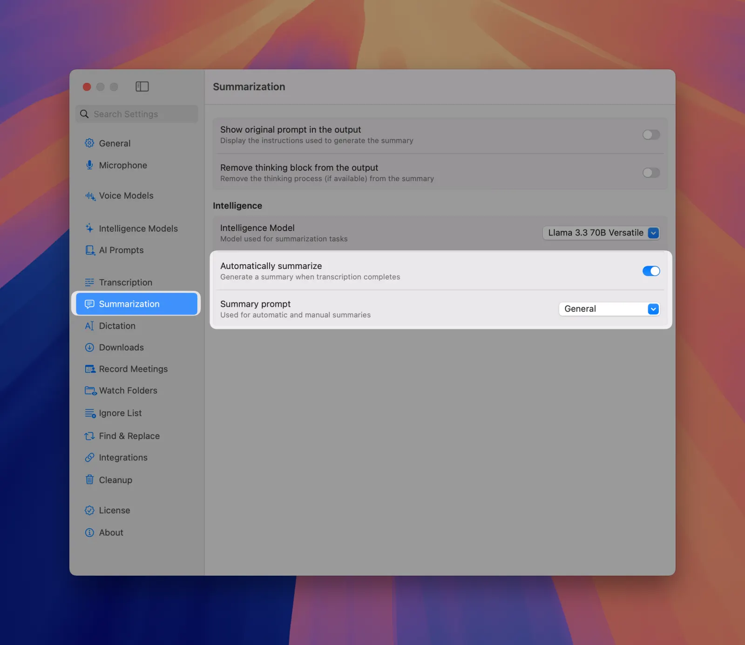Click the Voice Models waveform icon
Screen dimensions: 745x645
pos(90,196)
